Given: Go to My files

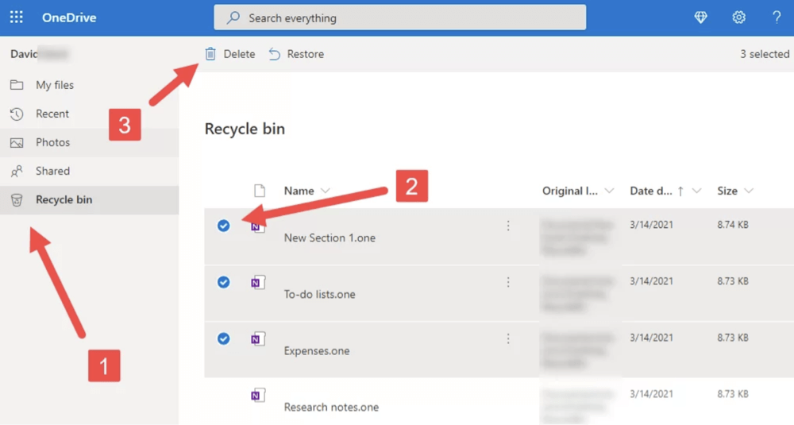Looking at the screenshot, I should [89, 85].
